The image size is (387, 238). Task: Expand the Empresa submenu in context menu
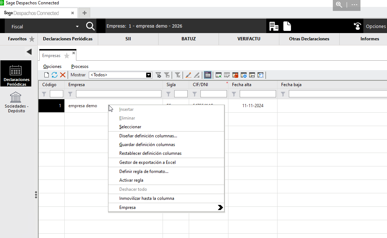(x=220, y=208)
